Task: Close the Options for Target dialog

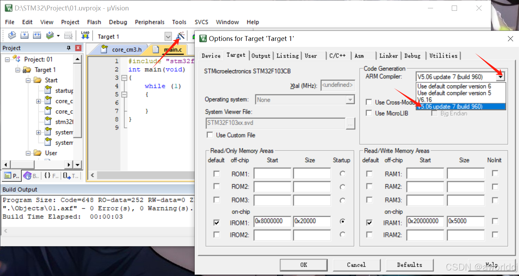Action: pos(510,39)
